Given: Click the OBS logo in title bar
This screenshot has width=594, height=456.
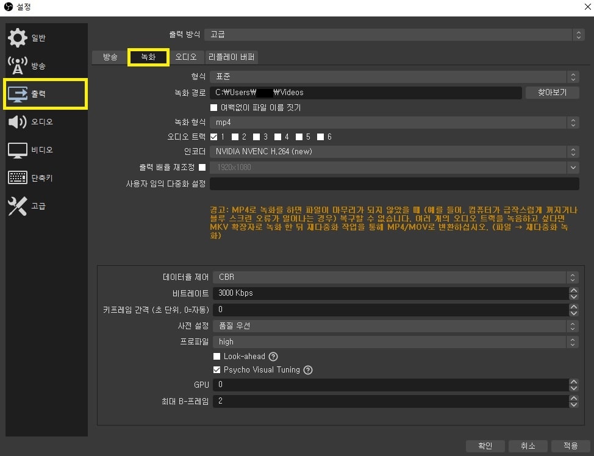Looking at the screenshot, I should (x=8, y=7).
